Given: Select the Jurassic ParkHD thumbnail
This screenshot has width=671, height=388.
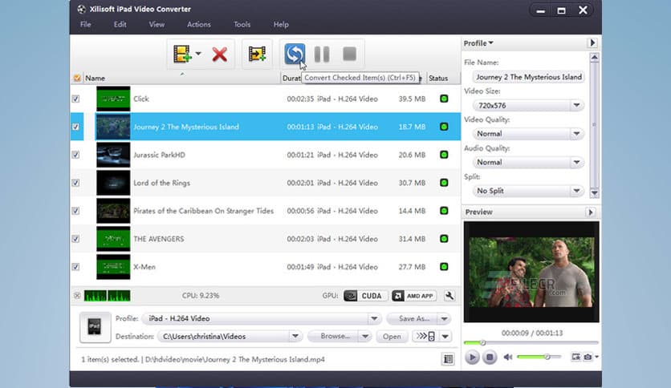Looking at the screenshot, I should (113, 155).
